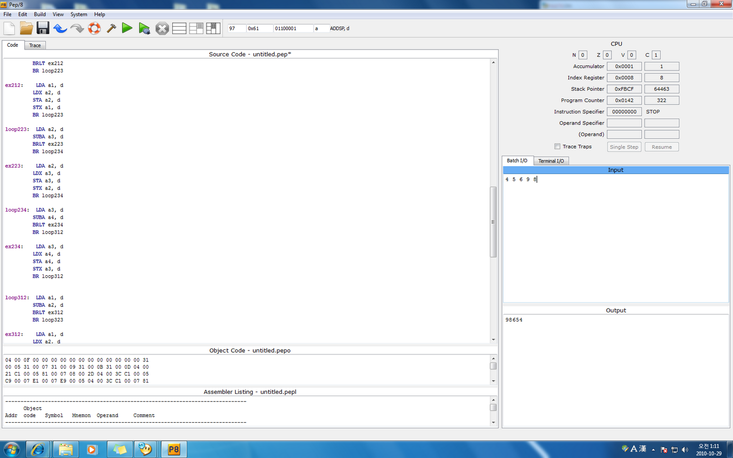Redo the undone edit

point(77,28)
